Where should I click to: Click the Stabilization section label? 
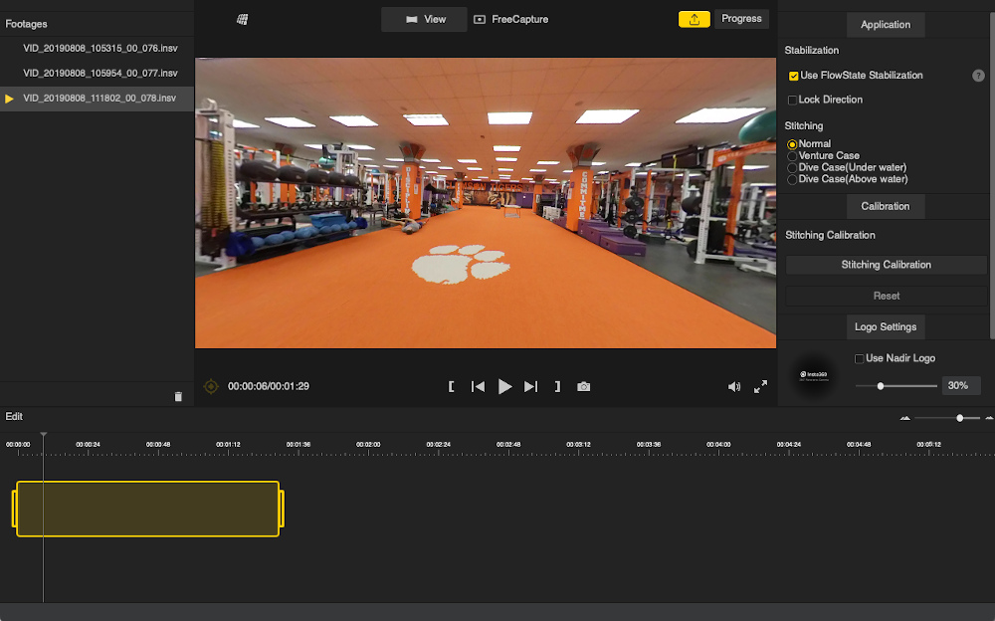tap(812, 50)
